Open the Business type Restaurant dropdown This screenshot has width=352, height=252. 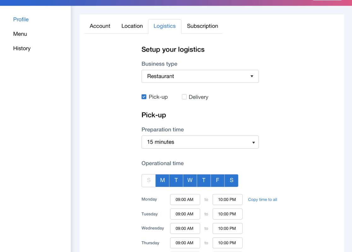point(200,76)
